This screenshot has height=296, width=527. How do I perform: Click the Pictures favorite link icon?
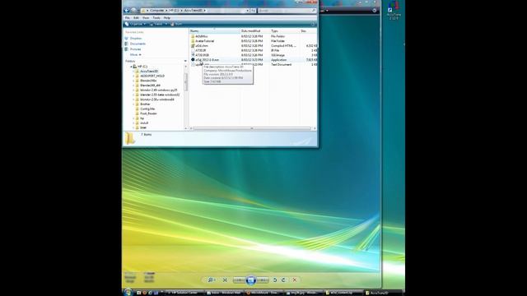pos(127,49)
